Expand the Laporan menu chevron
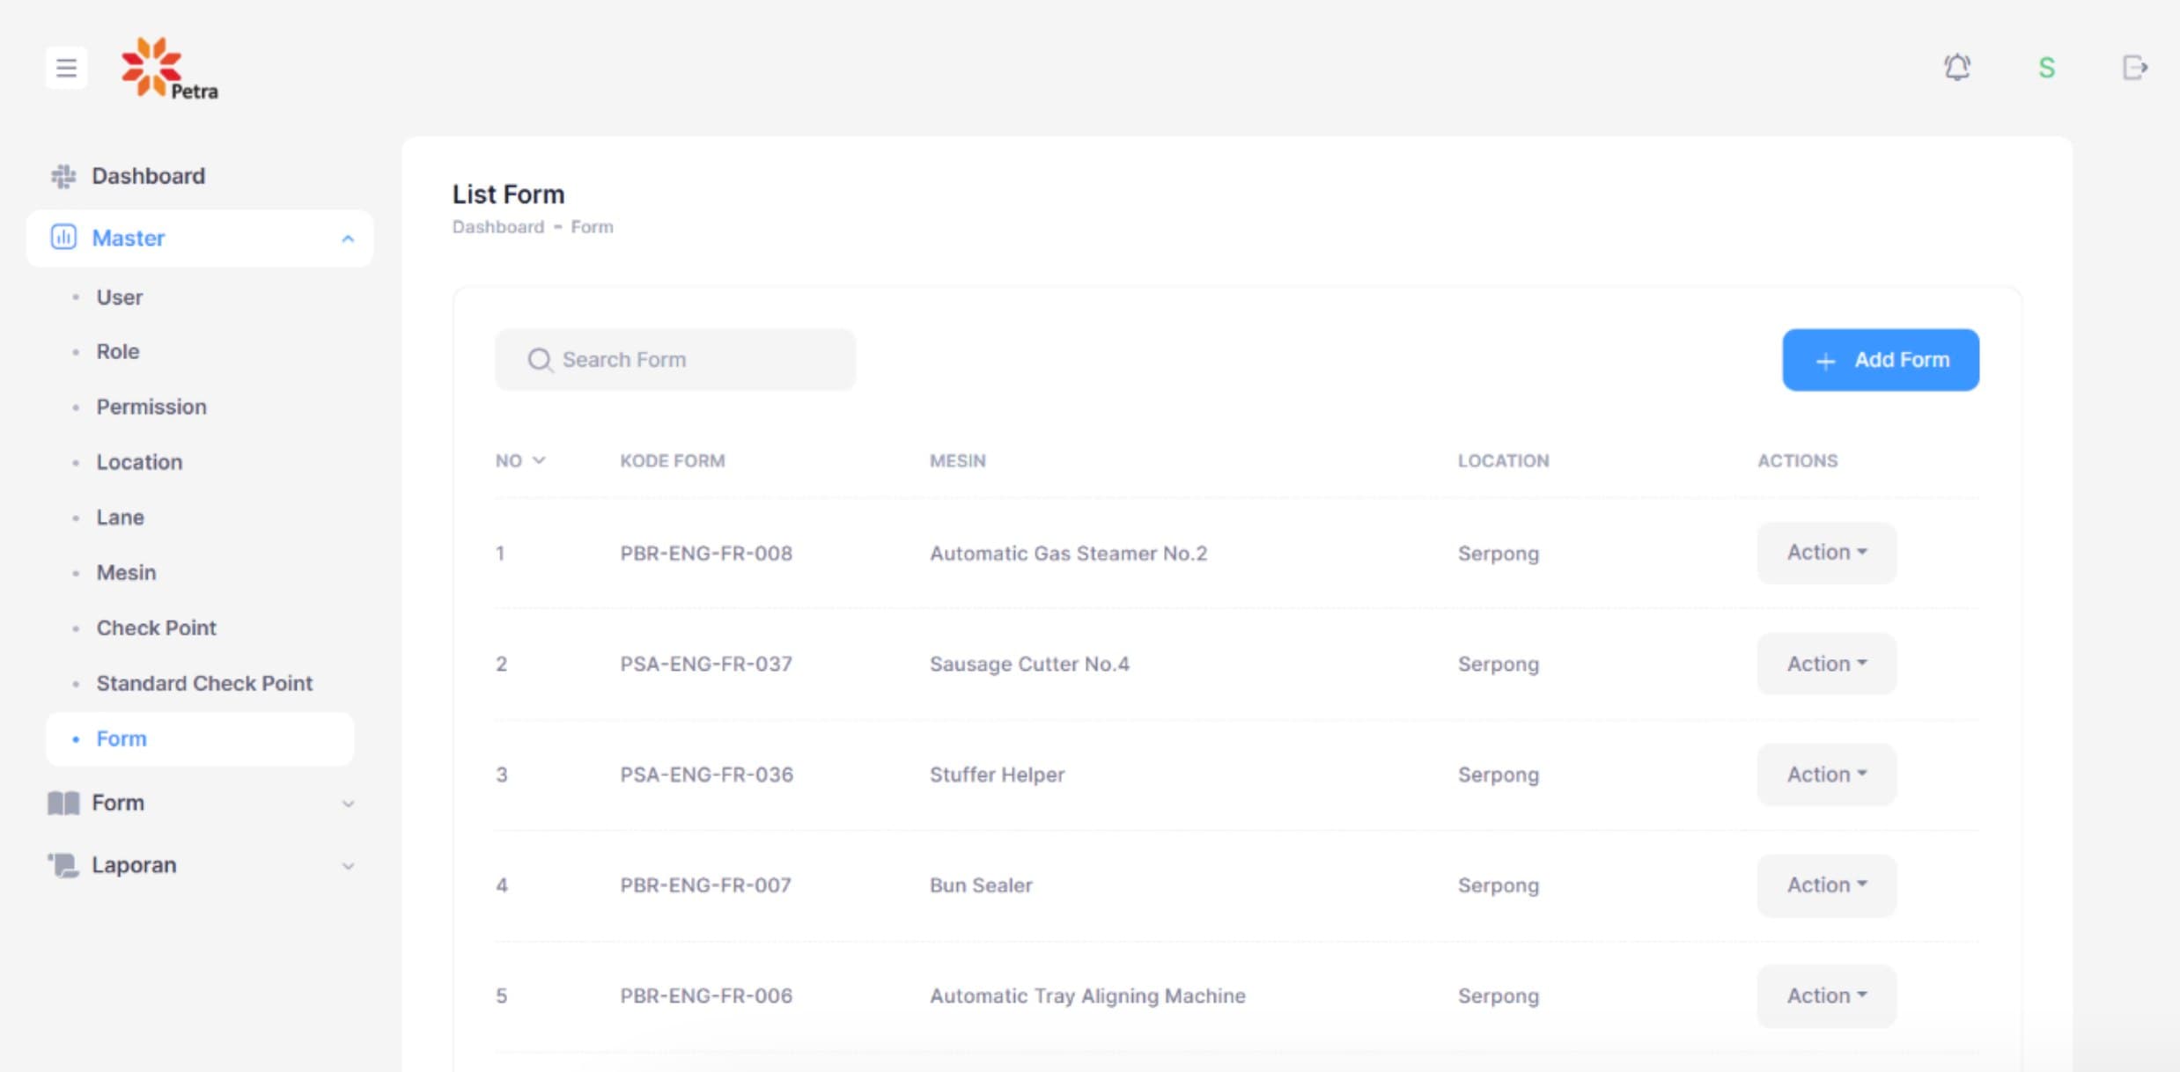The height and width of the screenshot is (1072, 2180). click(348, 866)
